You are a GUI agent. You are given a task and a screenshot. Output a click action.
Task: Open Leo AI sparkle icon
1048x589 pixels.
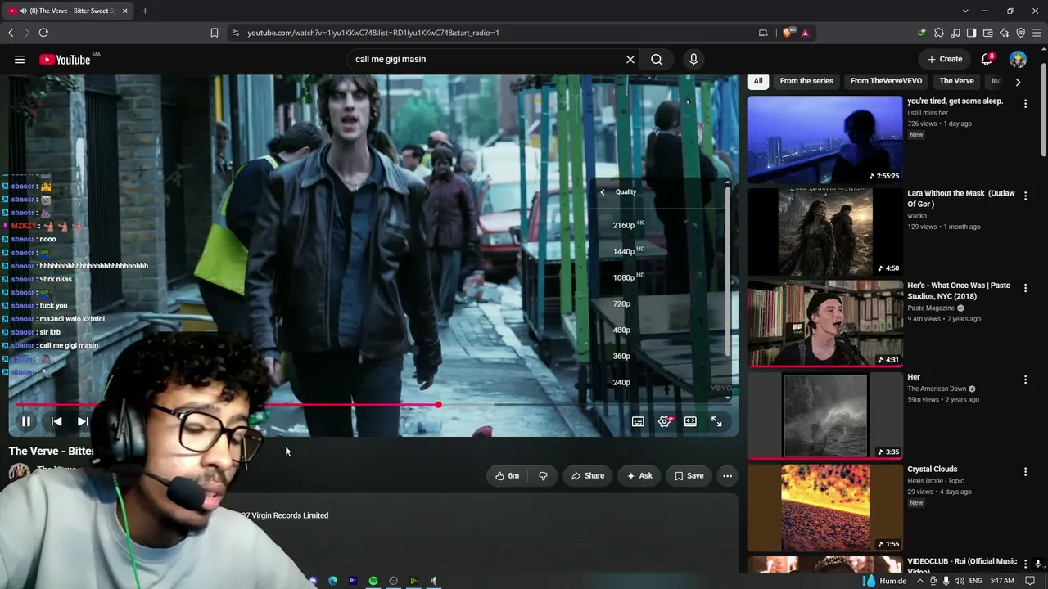pyautogui.click(x=1004, y=33)
